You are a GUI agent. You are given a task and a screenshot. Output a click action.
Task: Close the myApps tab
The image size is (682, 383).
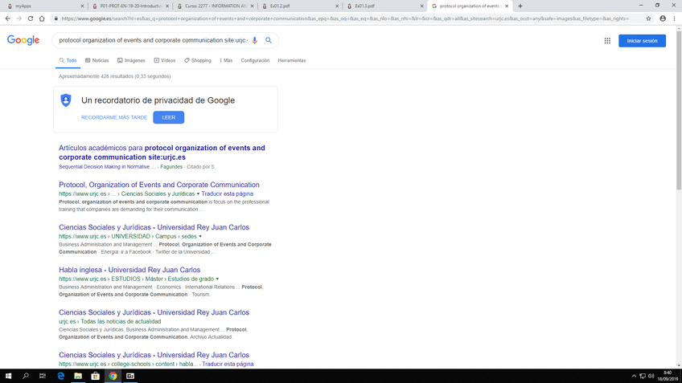pyautogui.click(x=82, y=6)
